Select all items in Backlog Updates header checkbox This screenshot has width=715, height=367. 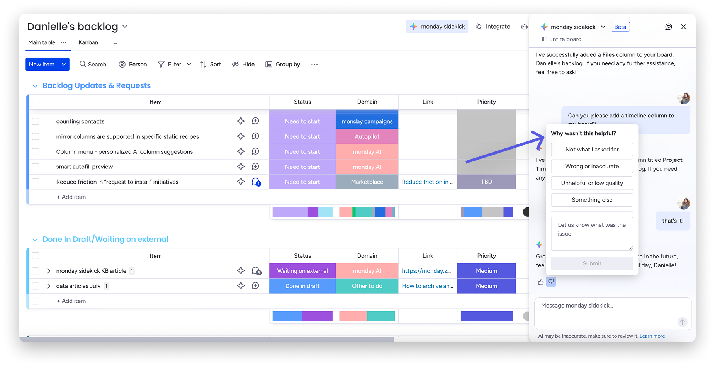click(36, 102)
